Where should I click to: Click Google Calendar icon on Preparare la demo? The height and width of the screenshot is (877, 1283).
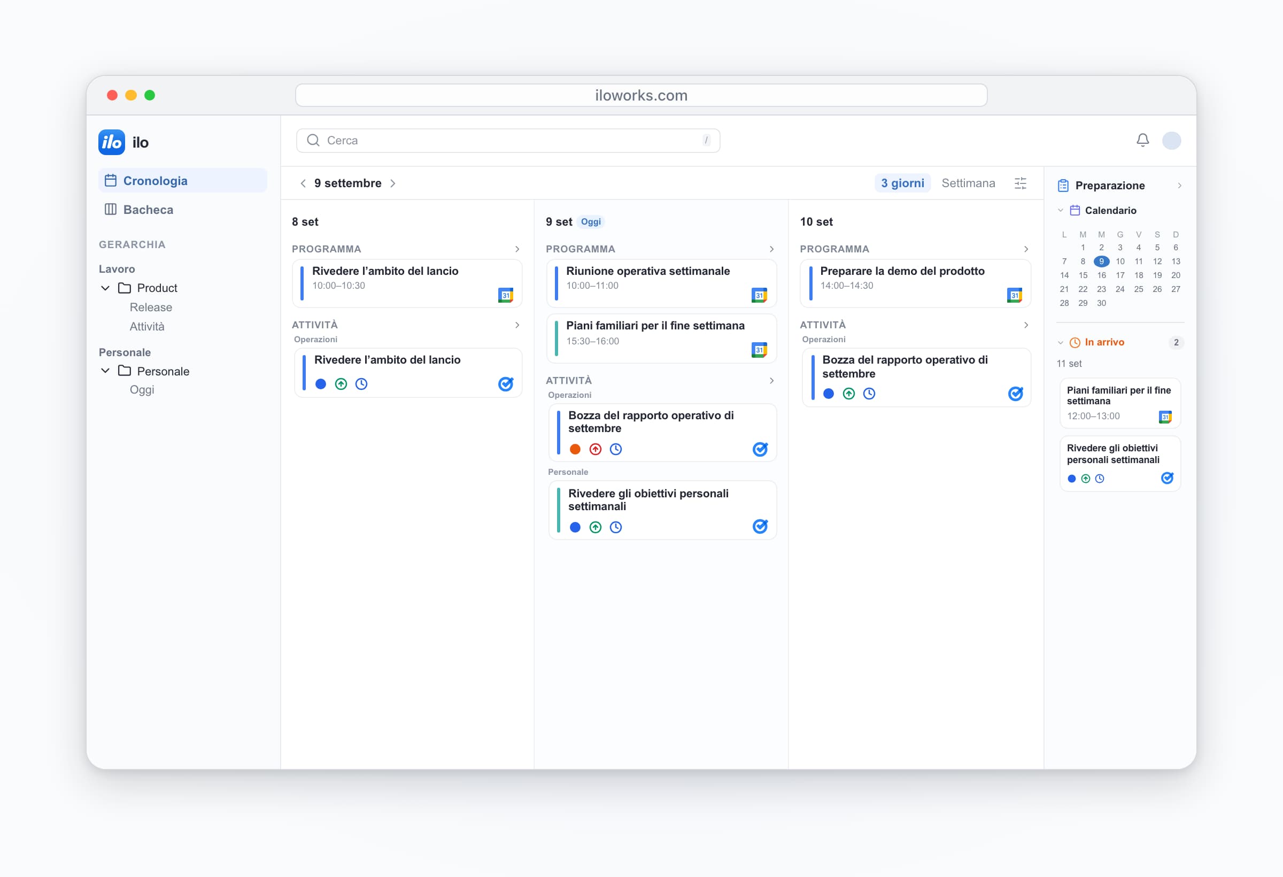click(x=1014, y=296)
